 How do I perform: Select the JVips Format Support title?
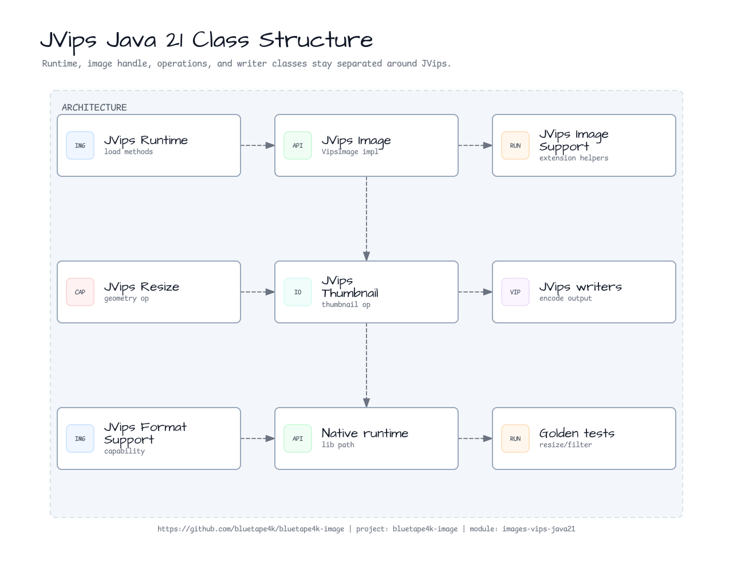point(145,433)
